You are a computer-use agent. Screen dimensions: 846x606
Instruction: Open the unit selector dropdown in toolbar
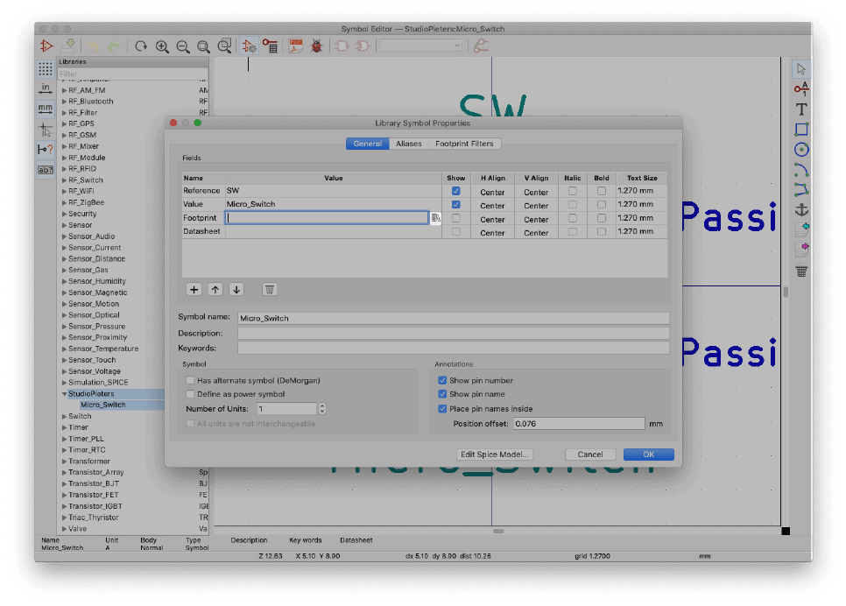click(421, 46)
